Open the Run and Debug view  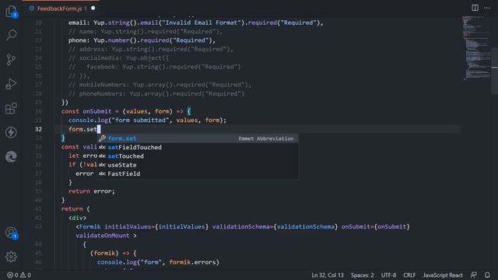pyautogui.click(x=11, y=84)
